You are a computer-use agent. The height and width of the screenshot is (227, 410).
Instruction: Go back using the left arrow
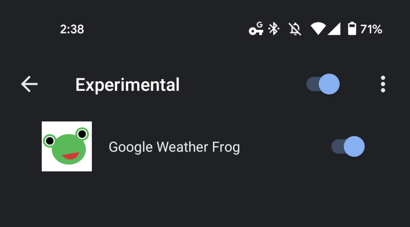tap(29, 84)
